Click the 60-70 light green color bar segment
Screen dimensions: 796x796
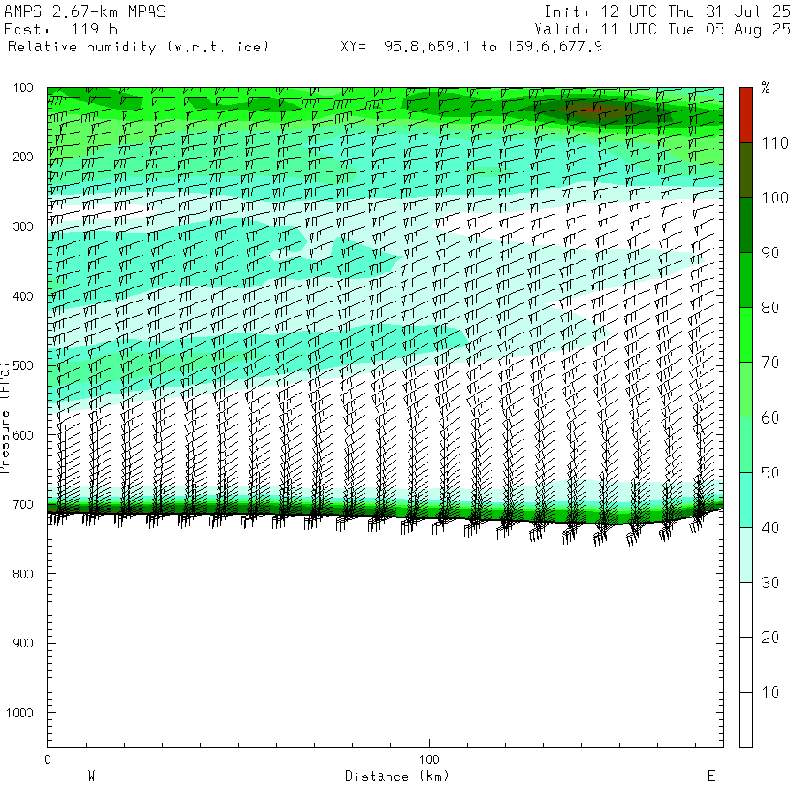(746, 390)
